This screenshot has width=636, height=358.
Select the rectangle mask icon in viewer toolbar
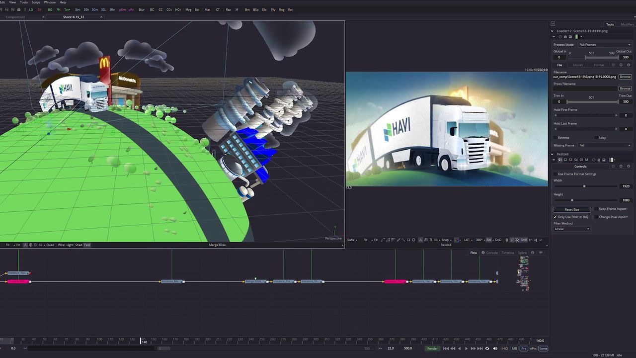(x=408, y=240)
